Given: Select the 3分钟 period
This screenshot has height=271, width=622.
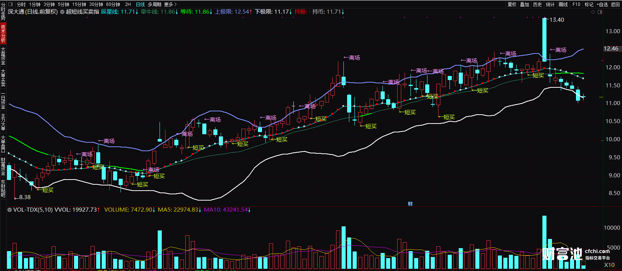Looking at the screenshot, I should 49,4.
